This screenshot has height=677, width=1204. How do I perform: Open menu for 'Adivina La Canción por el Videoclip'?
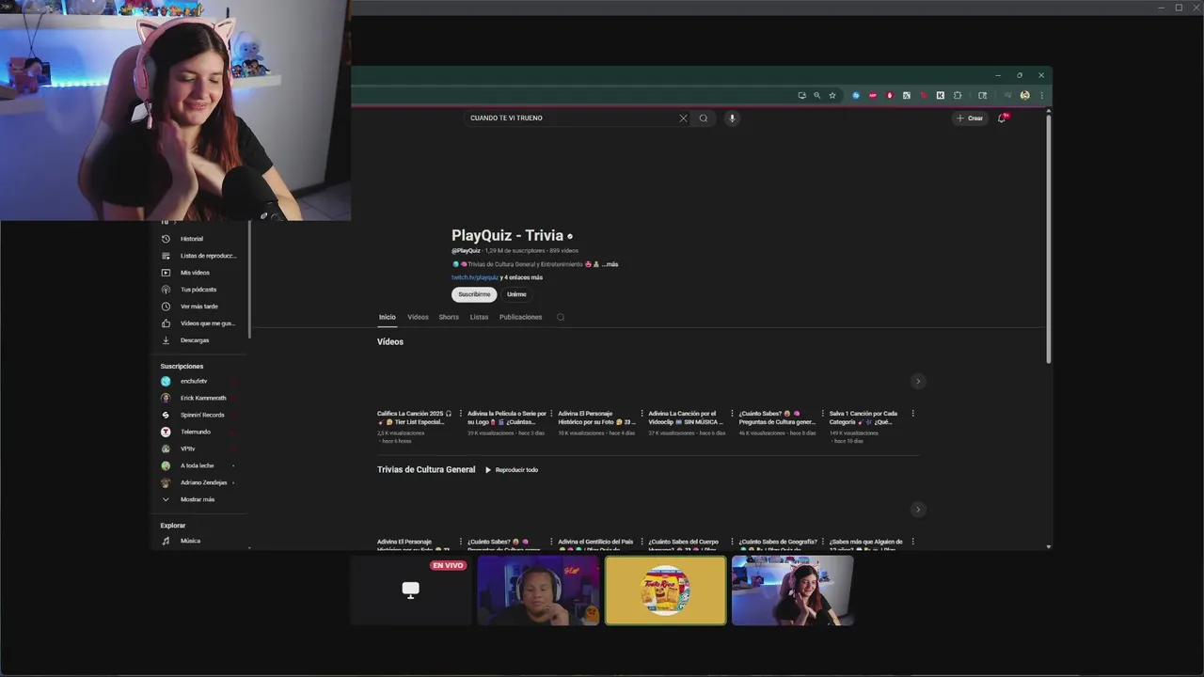[x=732, y=414]
